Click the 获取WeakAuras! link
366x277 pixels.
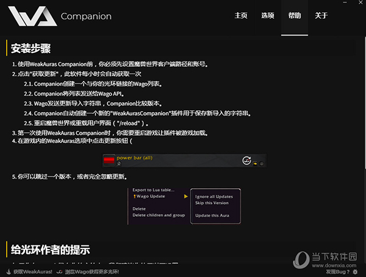33,272
